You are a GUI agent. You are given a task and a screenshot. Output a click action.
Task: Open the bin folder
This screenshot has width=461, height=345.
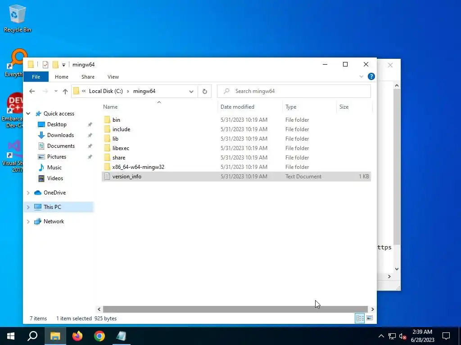pyautogui.click(x=116, y=119)
